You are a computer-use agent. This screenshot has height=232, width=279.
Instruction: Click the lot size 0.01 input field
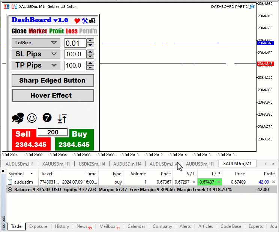point(75,43)
